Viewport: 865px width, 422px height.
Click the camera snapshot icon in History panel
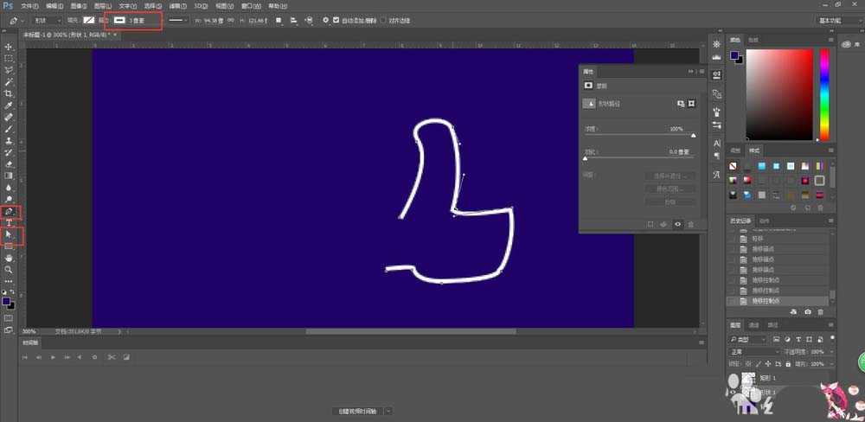coord(807,311)
